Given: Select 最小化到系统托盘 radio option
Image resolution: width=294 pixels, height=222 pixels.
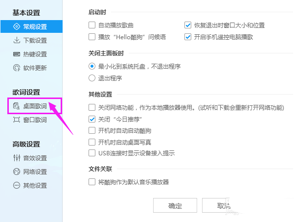Looking at the screenshot, I should pos(91,66).
